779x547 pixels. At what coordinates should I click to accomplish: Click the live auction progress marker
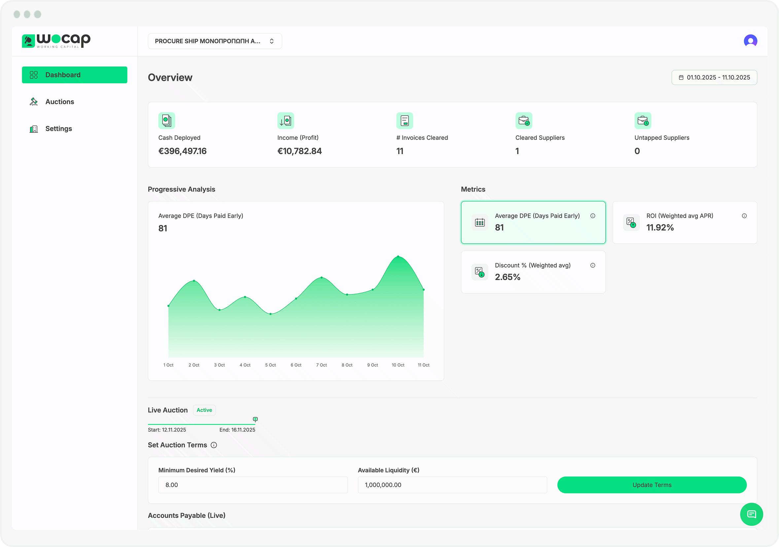tap(255, 419)
